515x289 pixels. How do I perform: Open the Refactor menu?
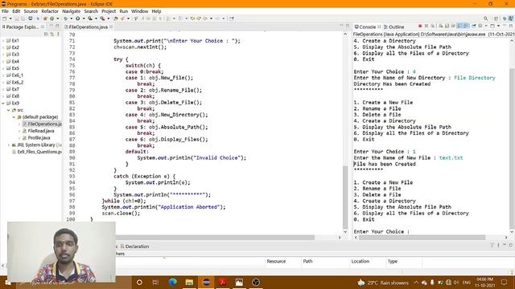pos(50,11)
